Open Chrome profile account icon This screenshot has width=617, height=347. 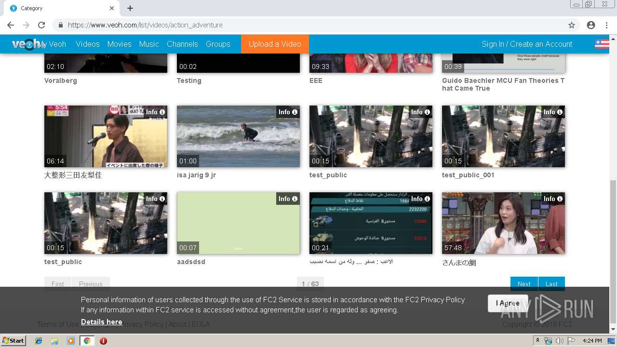591,25
